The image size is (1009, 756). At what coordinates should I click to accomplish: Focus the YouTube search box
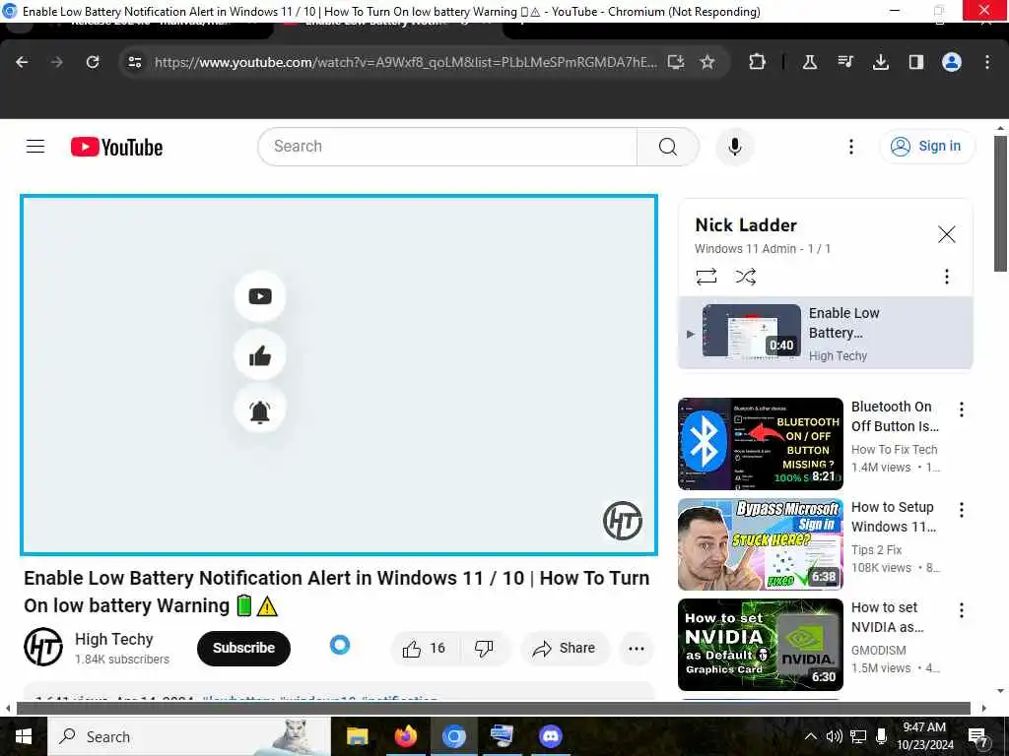447,147
